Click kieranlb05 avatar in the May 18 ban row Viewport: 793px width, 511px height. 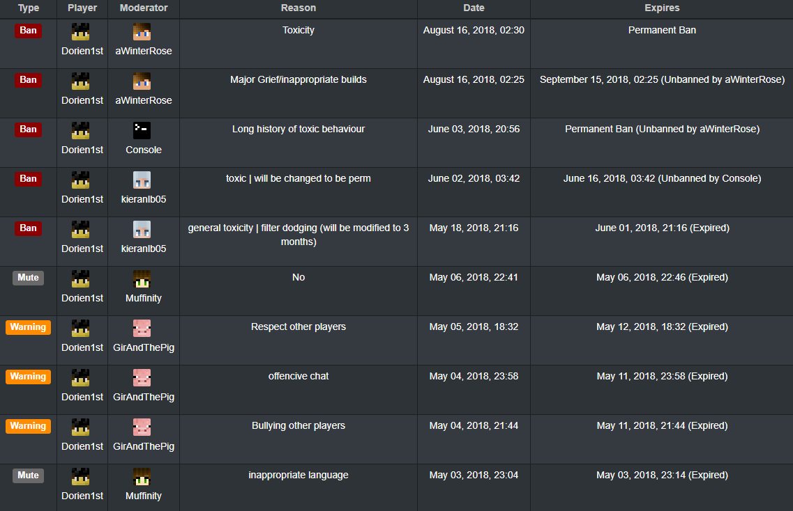142,230
